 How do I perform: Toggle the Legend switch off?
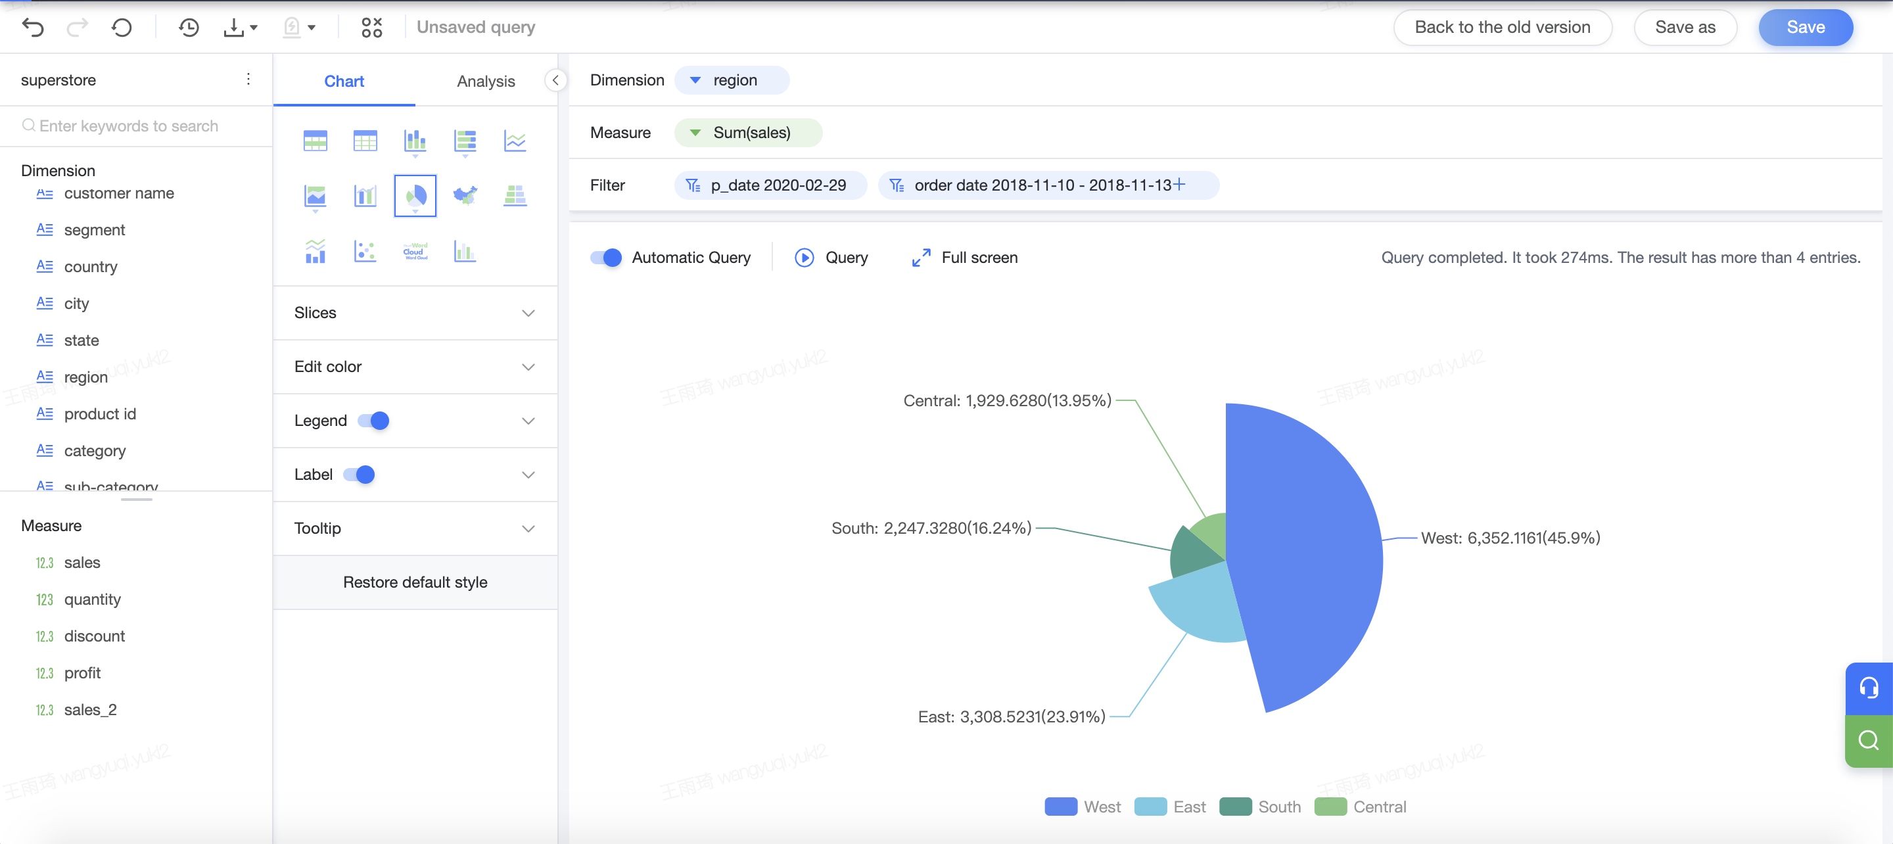coord(373,421)
